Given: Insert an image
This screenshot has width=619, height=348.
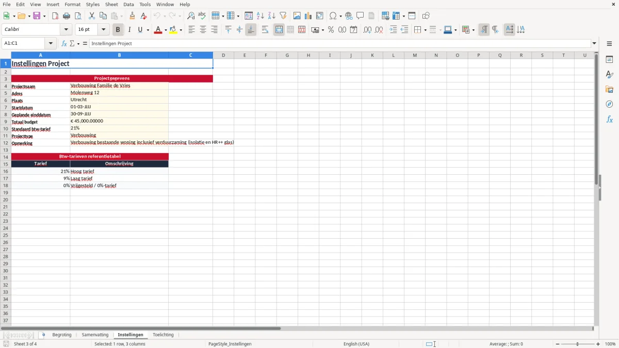Looking at the screenshot, I should [297, 16].
